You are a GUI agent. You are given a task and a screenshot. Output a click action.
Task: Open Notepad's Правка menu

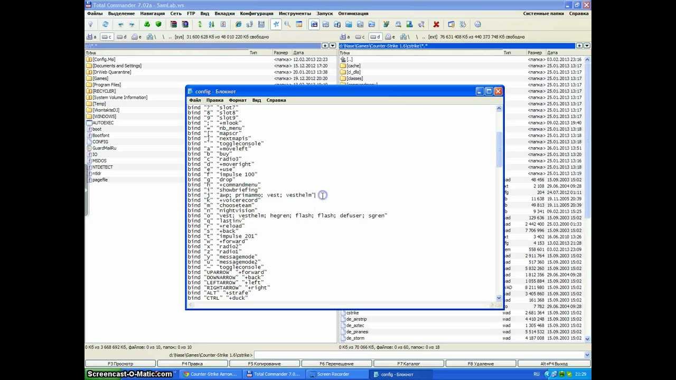tap(214, 100)
